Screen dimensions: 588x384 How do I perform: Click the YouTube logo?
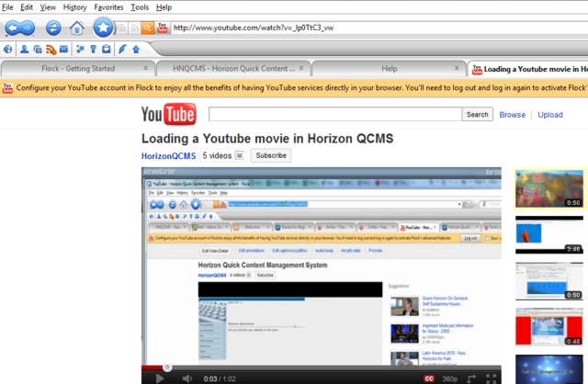(x=169, y=114)
